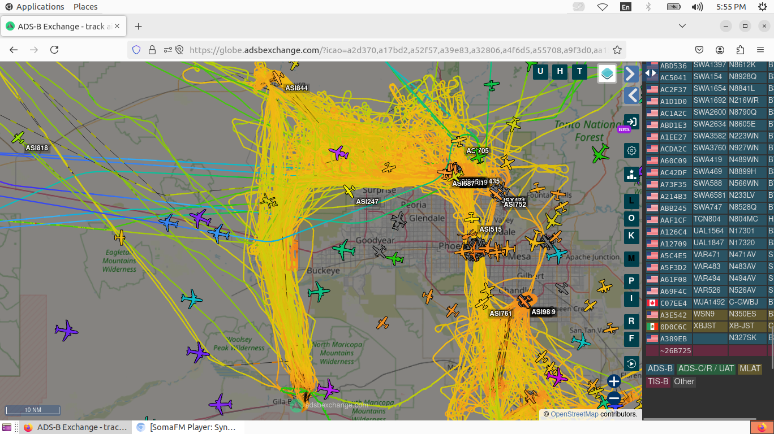Zoom in the map with plus button
Viewport: 774px width, 434px height.
tap(614, 381)
